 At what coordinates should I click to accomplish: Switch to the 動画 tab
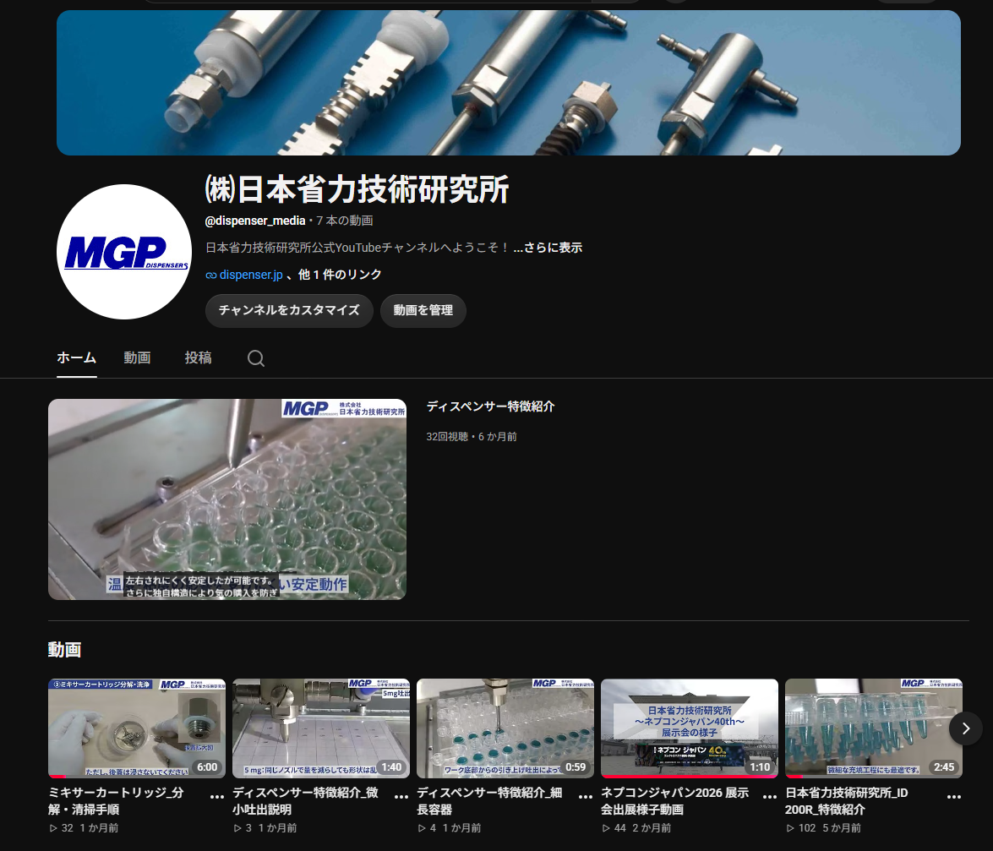(x=138, y=357)
